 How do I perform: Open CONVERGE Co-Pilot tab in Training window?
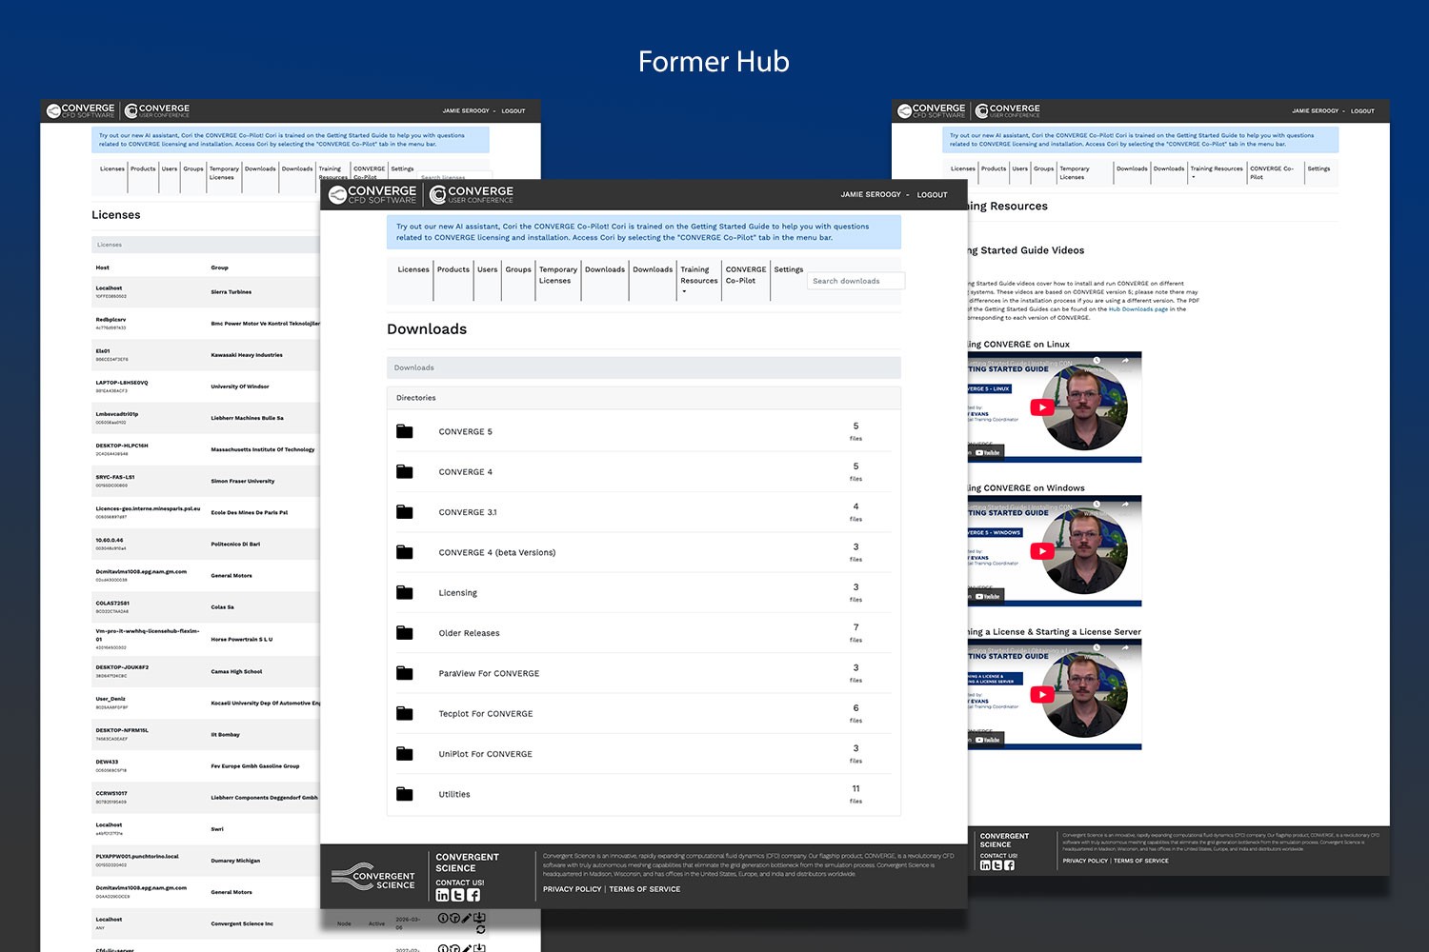(1272, 172)
